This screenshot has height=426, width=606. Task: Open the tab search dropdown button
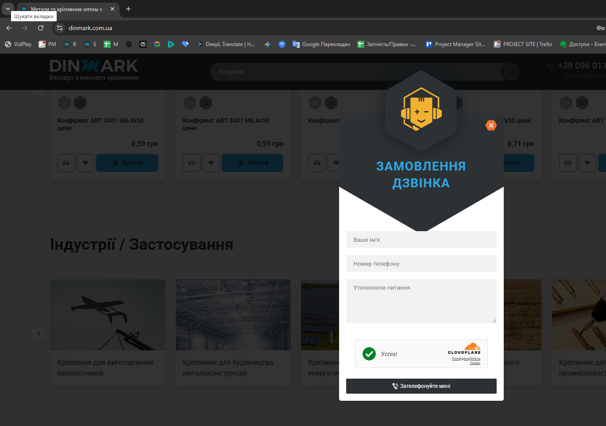8,8
